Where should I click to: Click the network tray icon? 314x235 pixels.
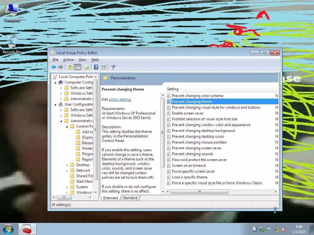(x=277, y=229)
